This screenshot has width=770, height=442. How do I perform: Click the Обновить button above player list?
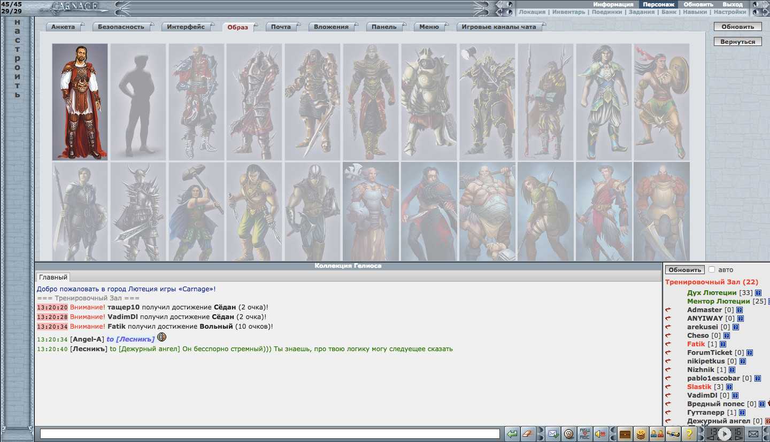pos(684,270)
